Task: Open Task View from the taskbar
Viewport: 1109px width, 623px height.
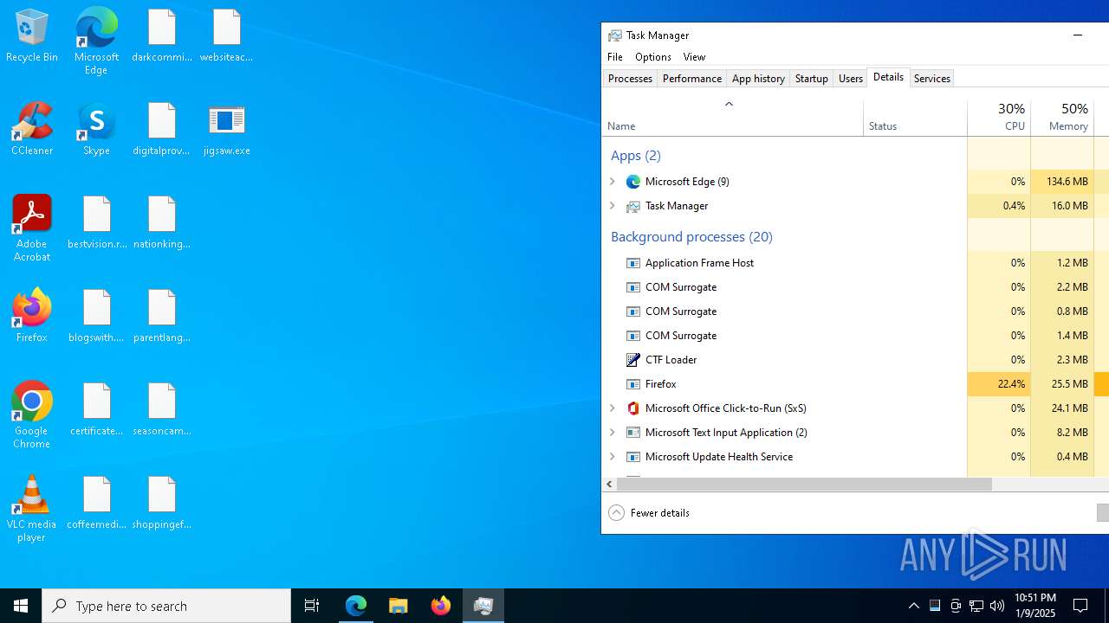Action: pos(312,606)
